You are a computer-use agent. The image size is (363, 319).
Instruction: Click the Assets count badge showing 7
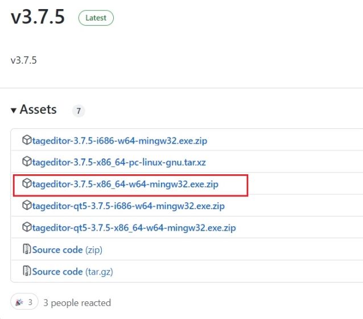79,111
